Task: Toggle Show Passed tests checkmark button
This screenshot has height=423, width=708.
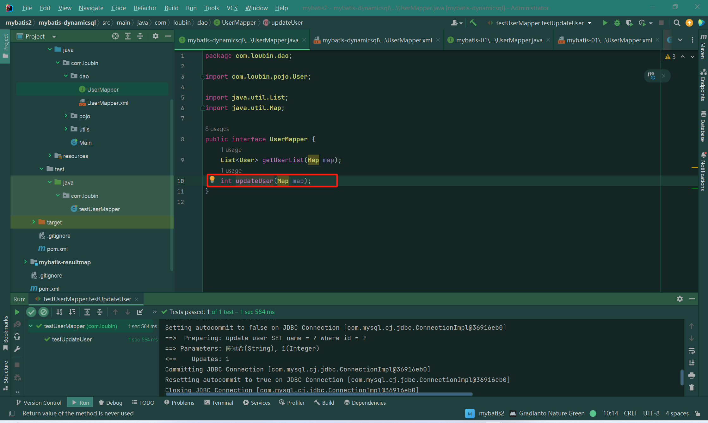Action: coord(31,312)
